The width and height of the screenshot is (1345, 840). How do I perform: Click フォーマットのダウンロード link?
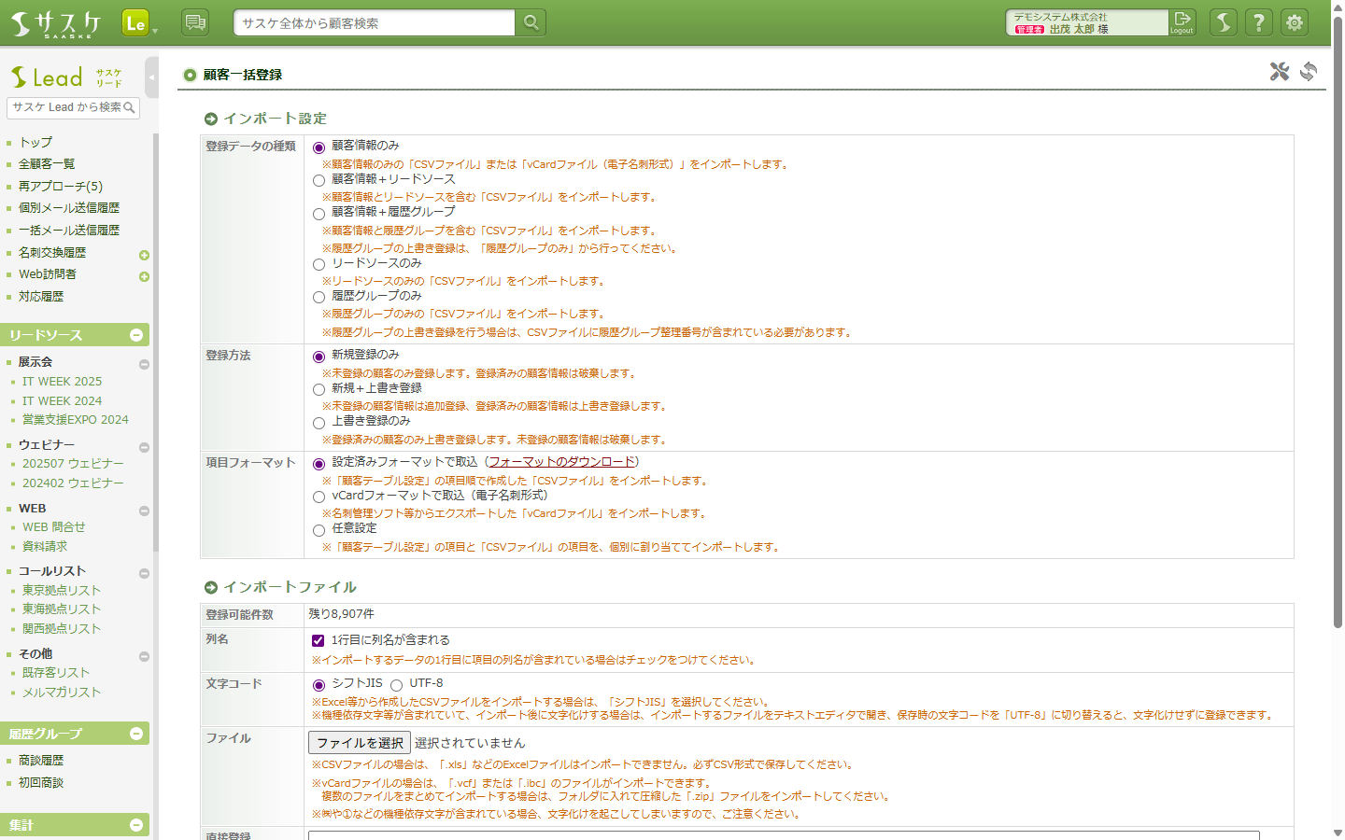pyautogui.click(x=561, y=462)
